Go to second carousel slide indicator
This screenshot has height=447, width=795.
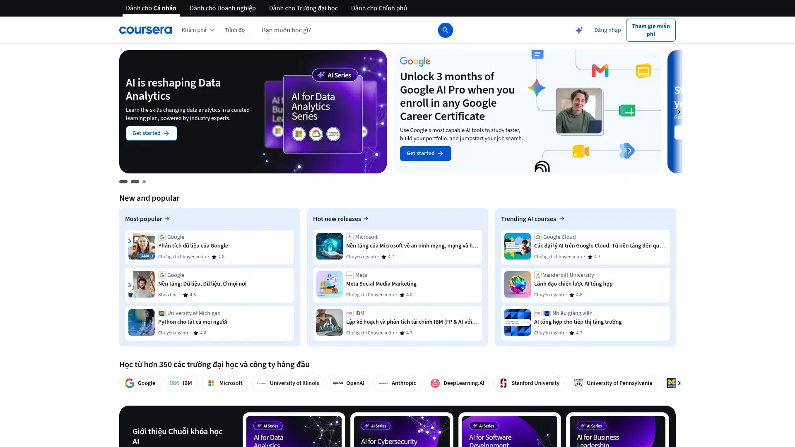pyautogui.click(x=135, y=182)
